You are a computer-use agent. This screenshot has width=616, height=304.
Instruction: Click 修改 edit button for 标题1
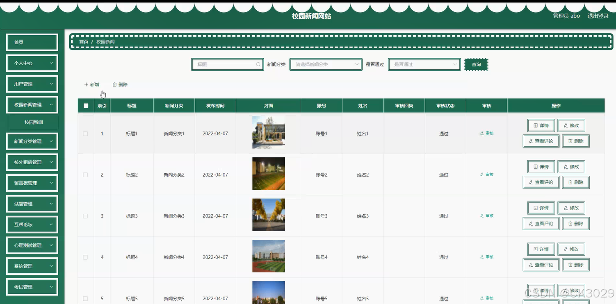click(571, 125)
